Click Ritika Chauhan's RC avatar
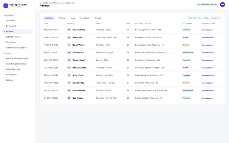 point(69,68)
